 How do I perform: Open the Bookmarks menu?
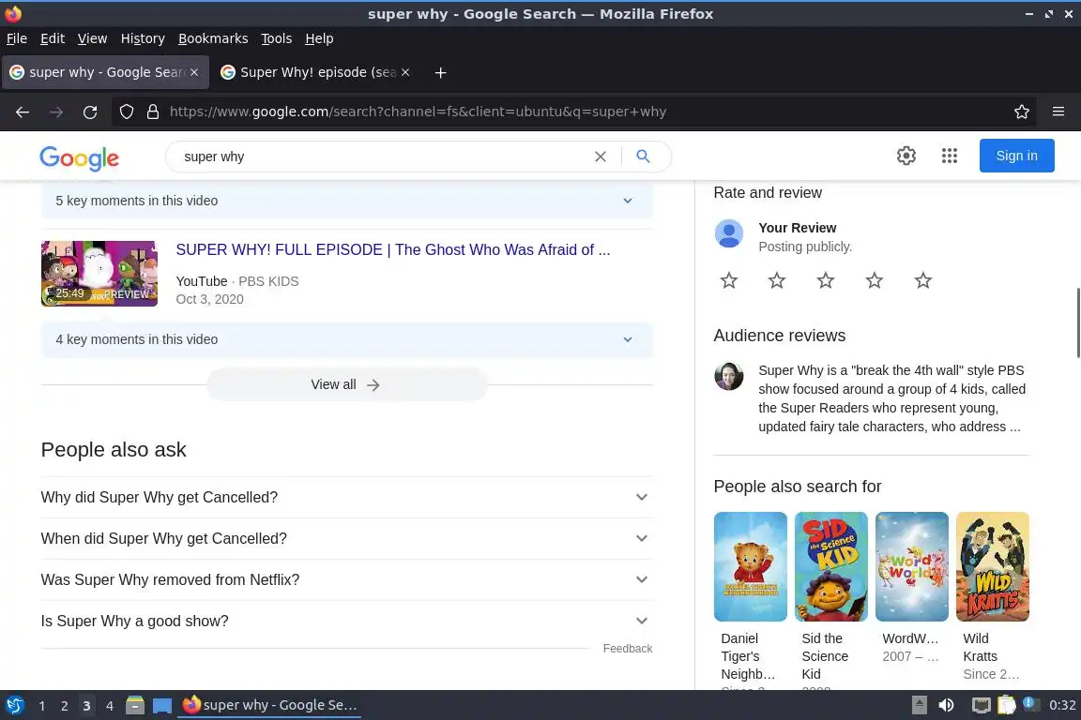(x=213, y=38)
